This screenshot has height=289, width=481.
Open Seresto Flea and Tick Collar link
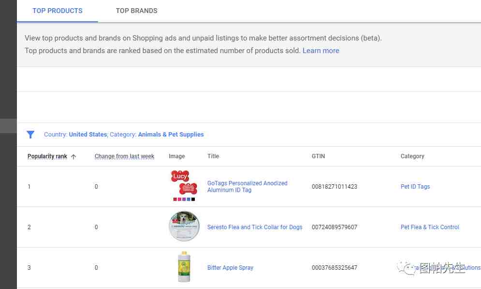255,227
